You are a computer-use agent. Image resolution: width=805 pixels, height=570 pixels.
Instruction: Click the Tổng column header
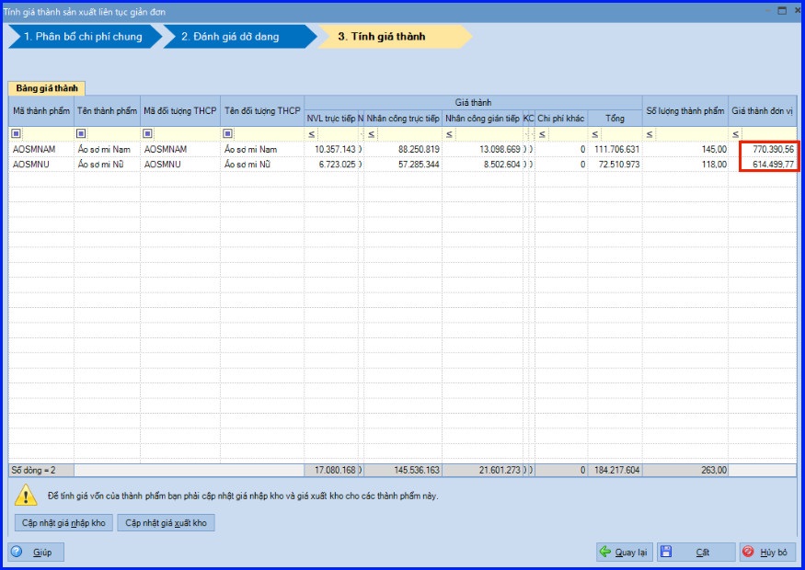pyautogui.click(x=615, y=119)
